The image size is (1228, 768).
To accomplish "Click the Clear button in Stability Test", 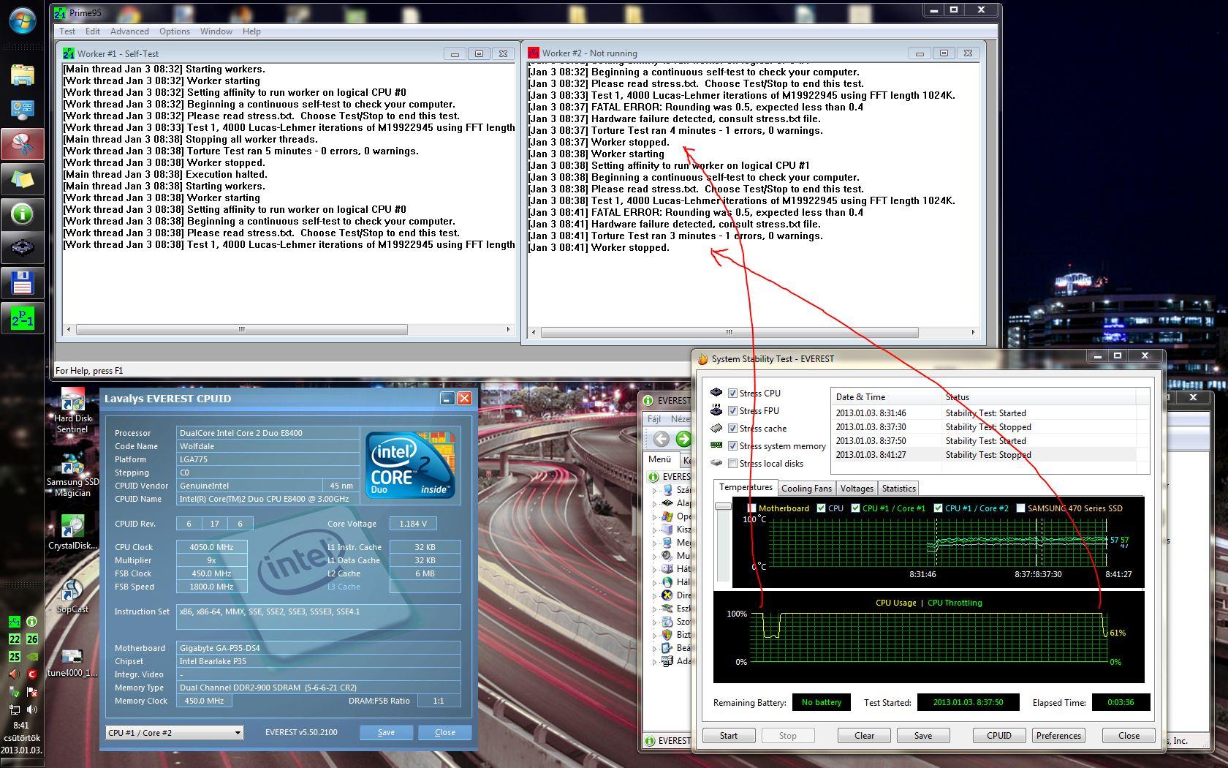I will coord(865,736).
